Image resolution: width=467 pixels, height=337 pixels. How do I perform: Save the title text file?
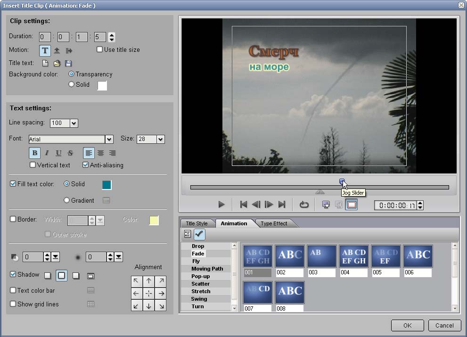tap(68, 63)
